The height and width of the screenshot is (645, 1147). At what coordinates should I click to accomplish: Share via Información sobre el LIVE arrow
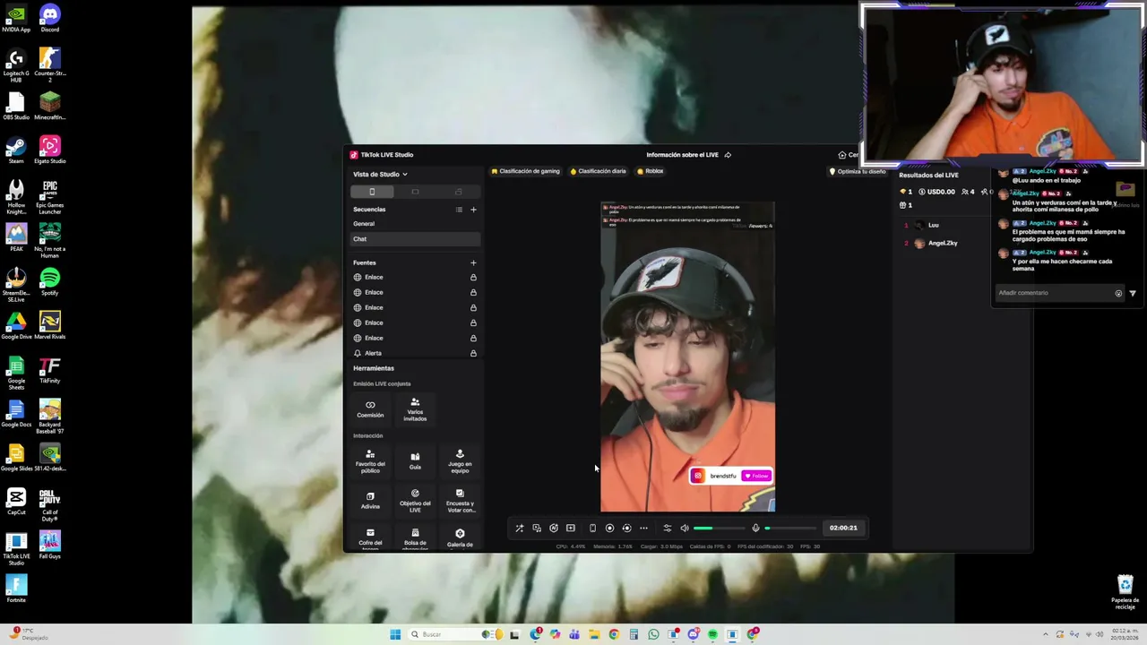pos(728,155)
